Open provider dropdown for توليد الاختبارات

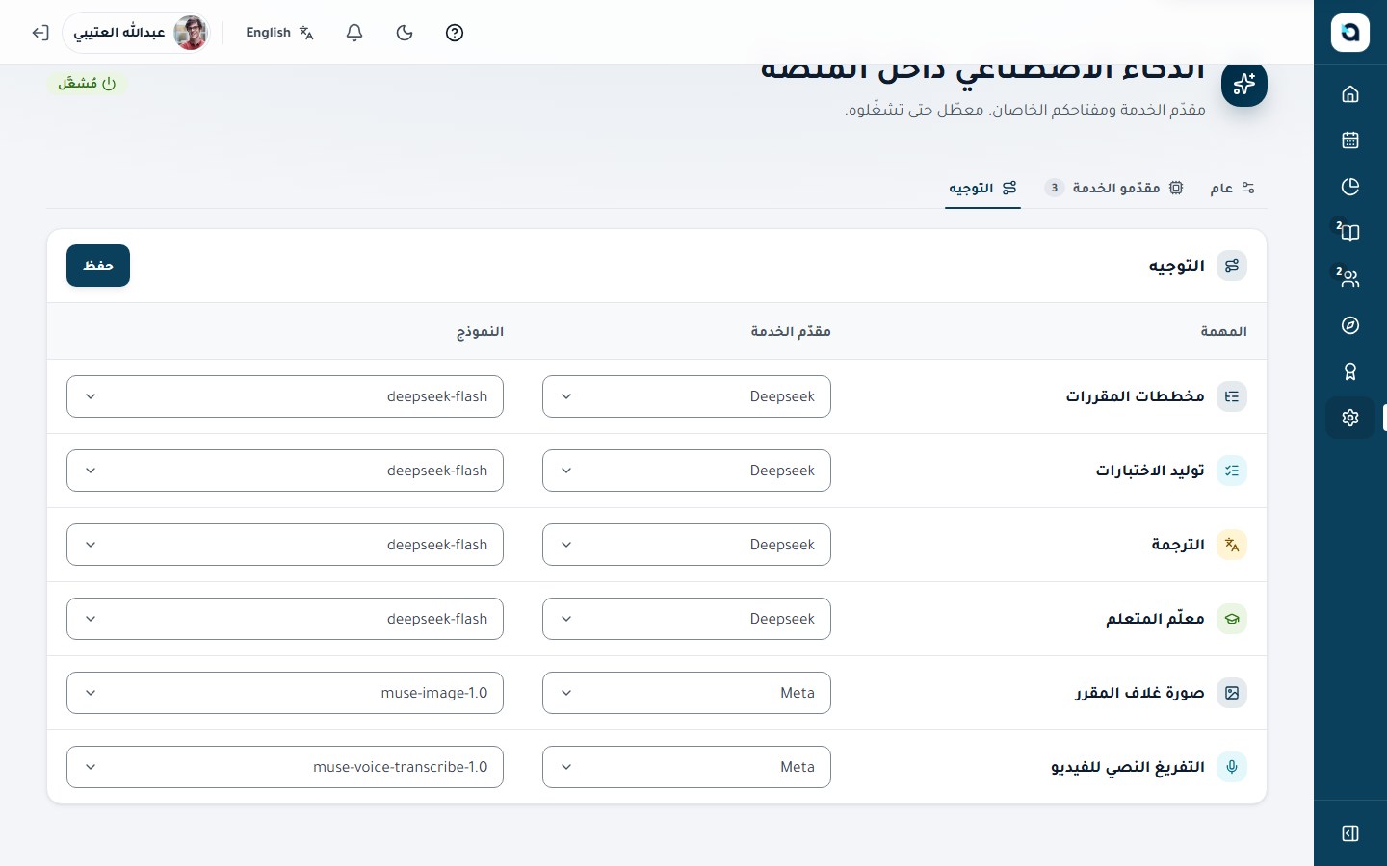click(x=687, y=471)
